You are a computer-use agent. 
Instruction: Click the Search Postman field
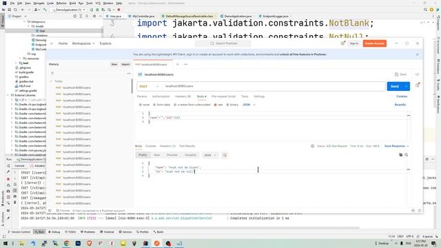[224, 43]
